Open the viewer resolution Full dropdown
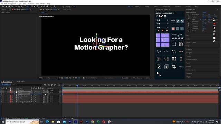The width and height of the screenshot is (221, 124). (x=52, y=78)
